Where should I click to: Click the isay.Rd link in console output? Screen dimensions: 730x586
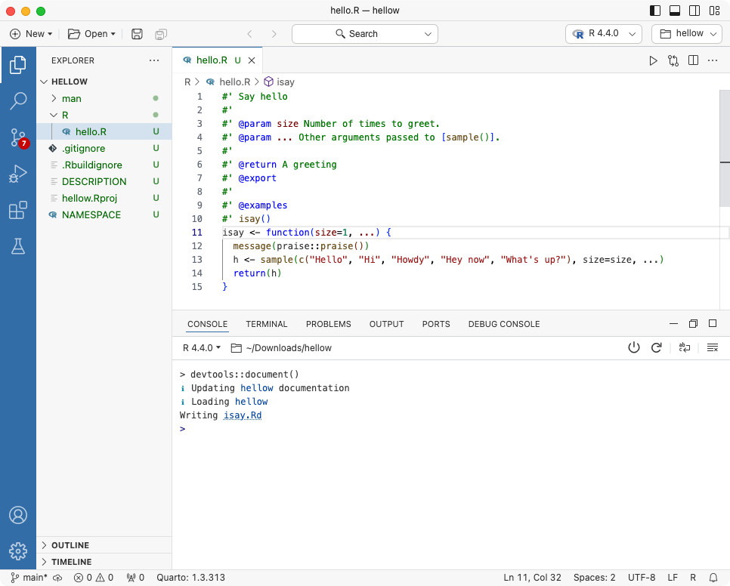click(242, 415)
